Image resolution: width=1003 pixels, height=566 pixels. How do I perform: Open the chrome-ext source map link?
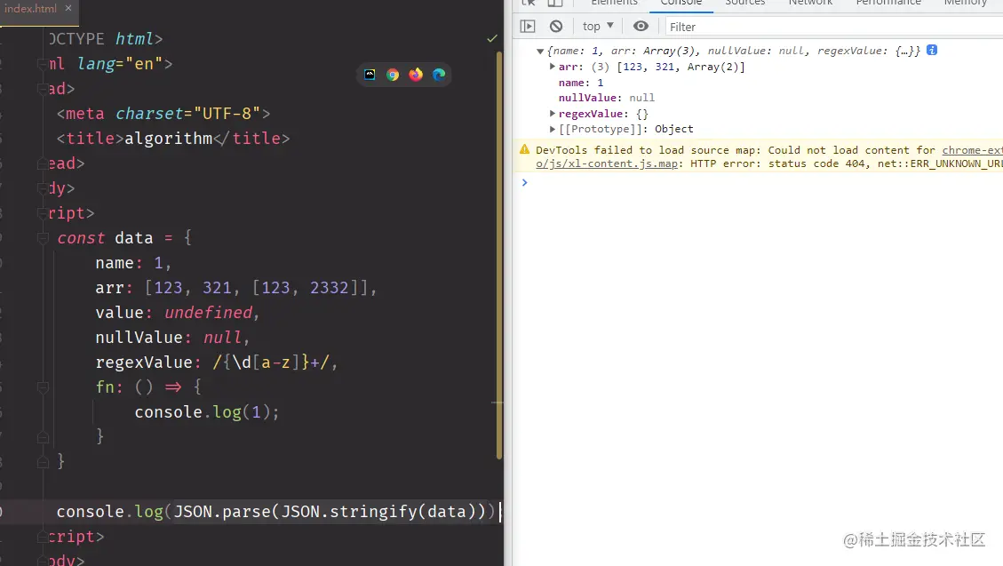coord(972,150)
